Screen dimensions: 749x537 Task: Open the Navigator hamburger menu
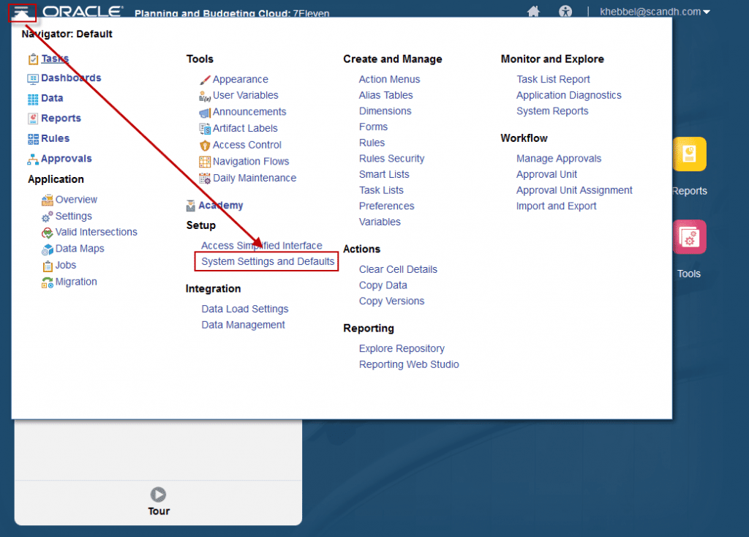[21, 12]
